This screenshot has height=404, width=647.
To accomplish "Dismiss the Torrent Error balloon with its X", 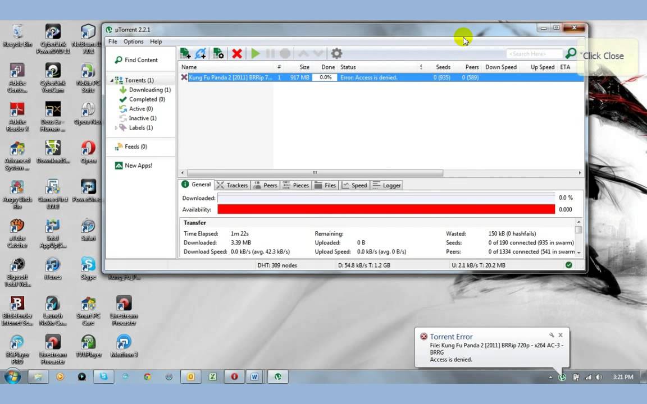I will (561, 335).
